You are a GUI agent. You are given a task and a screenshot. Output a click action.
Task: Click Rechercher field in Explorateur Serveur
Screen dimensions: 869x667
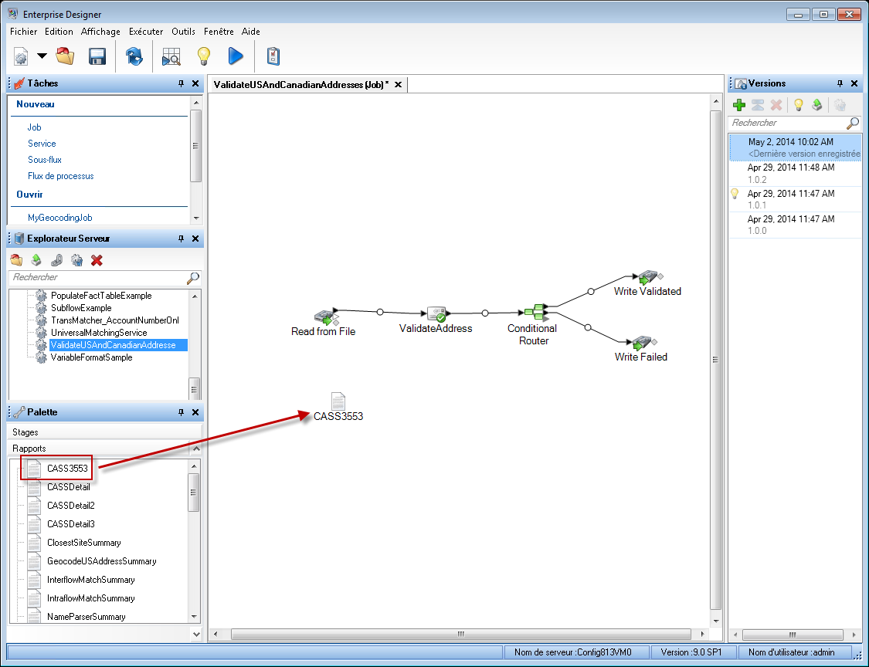click(x=97, y=277)
